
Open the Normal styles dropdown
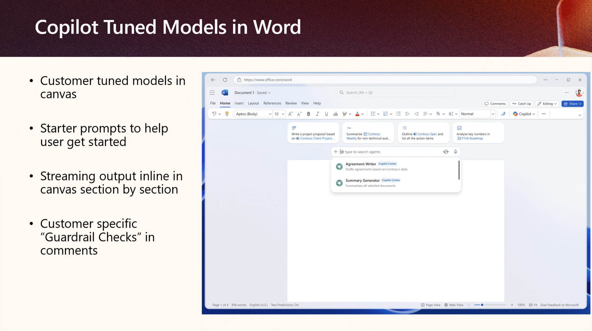(x=478, y=114)
